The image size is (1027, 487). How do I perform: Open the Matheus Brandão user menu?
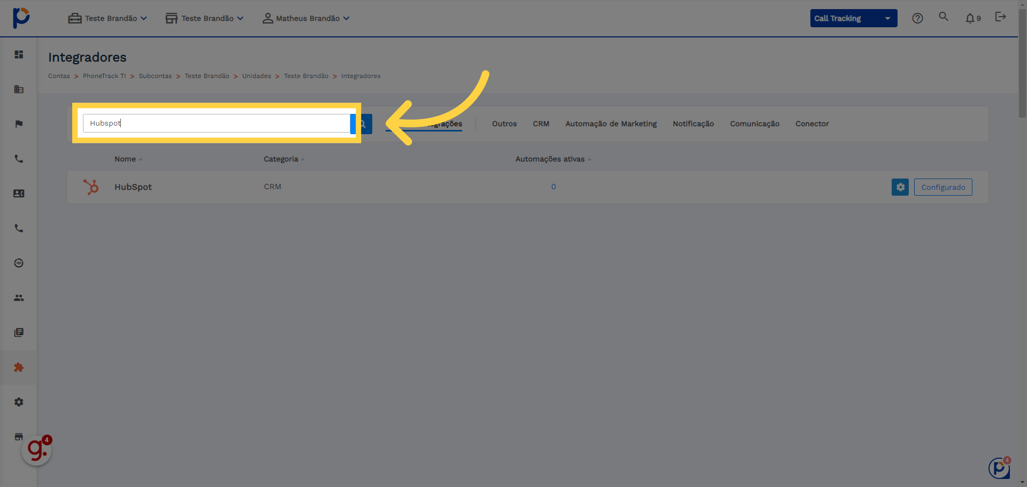pos(306,18)
